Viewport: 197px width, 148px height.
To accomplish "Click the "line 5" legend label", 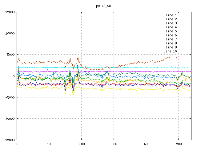I will (x=171, y=31).
